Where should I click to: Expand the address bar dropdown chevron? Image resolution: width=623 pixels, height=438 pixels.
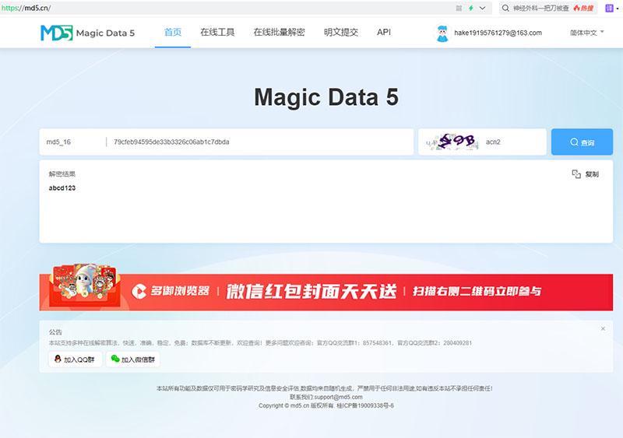(x=482, y=8)
